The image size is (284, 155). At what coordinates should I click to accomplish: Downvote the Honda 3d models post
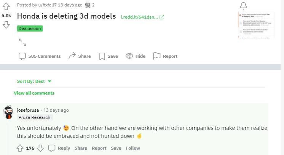tap(6, 25)
